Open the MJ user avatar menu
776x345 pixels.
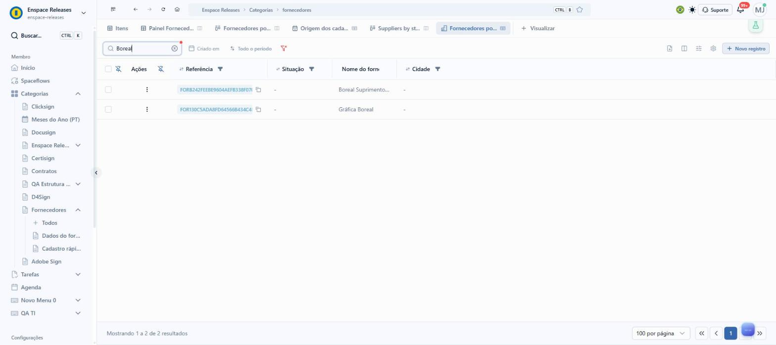click(x=759, y=9)
